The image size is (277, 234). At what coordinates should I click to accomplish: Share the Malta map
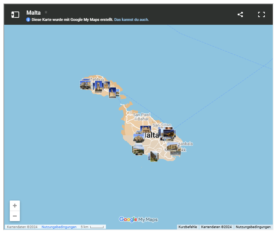pos(240,15)
